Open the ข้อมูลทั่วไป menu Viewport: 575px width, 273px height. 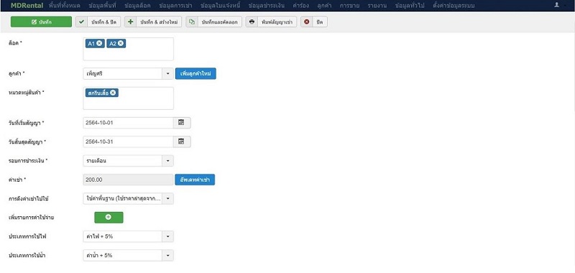pyautogui.click(x=410, y=6)
